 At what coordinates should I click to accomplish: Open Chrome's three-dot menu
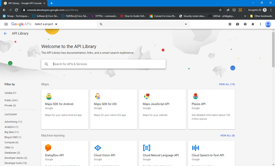coord(271,10)
